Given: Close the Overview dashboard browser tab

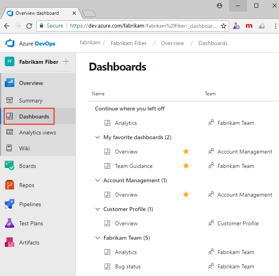Looking at the screenshot, I should [x=74, y=13].
